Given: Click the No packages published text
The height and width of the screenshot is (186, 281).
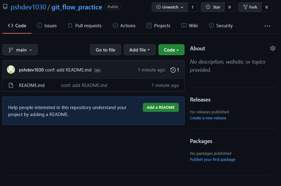Looking at the screenshot, I should coord(211,154).
